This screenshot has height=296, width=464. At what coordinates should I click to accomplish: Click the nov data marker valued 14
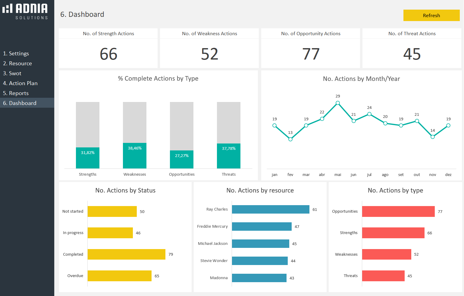click(x=433, y=137)
